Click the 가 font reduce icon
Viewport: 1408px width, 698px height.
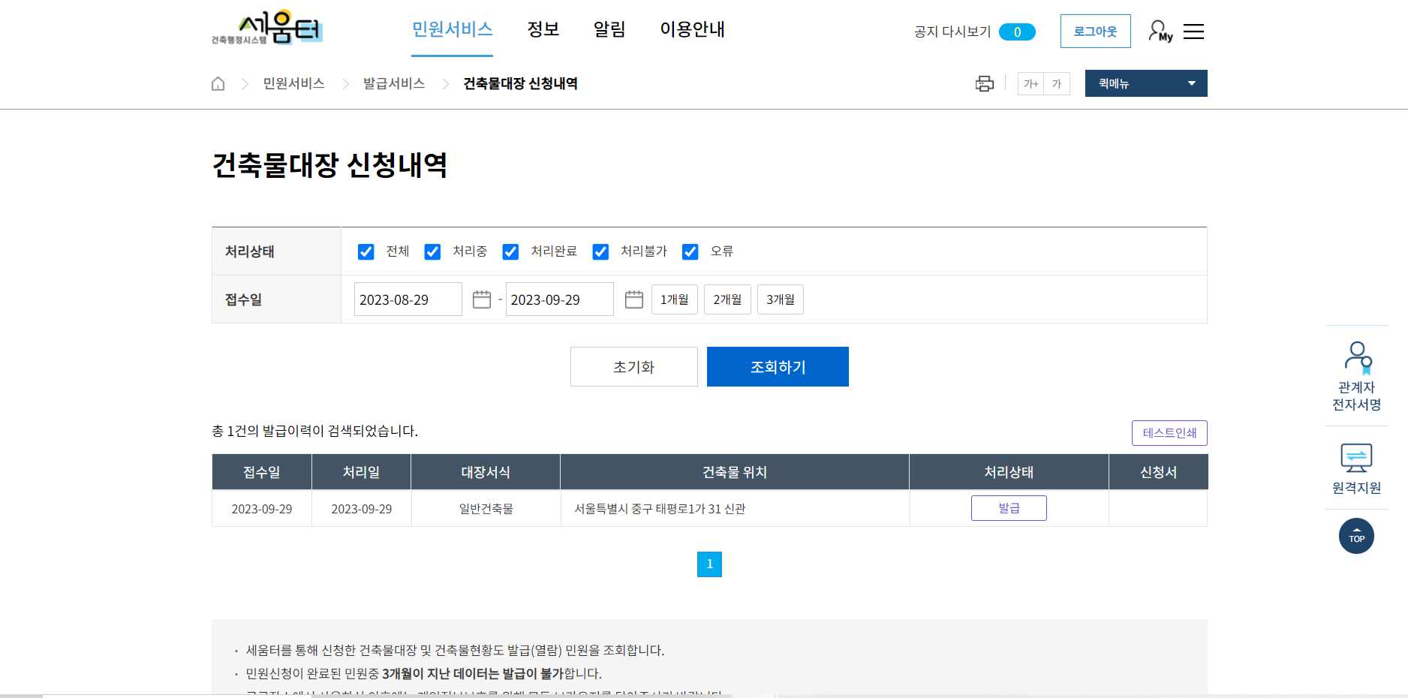point(1058,83)
